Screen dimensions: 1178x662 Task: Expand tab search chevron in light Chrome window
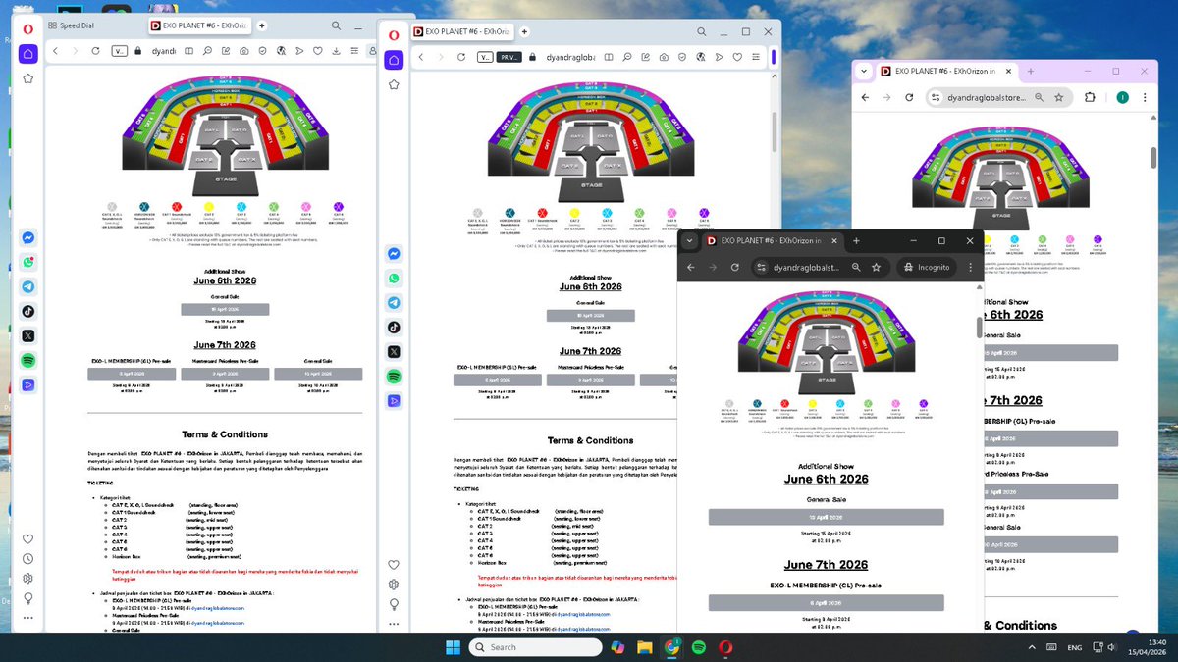pyautogui.click(x=865, y=71)
